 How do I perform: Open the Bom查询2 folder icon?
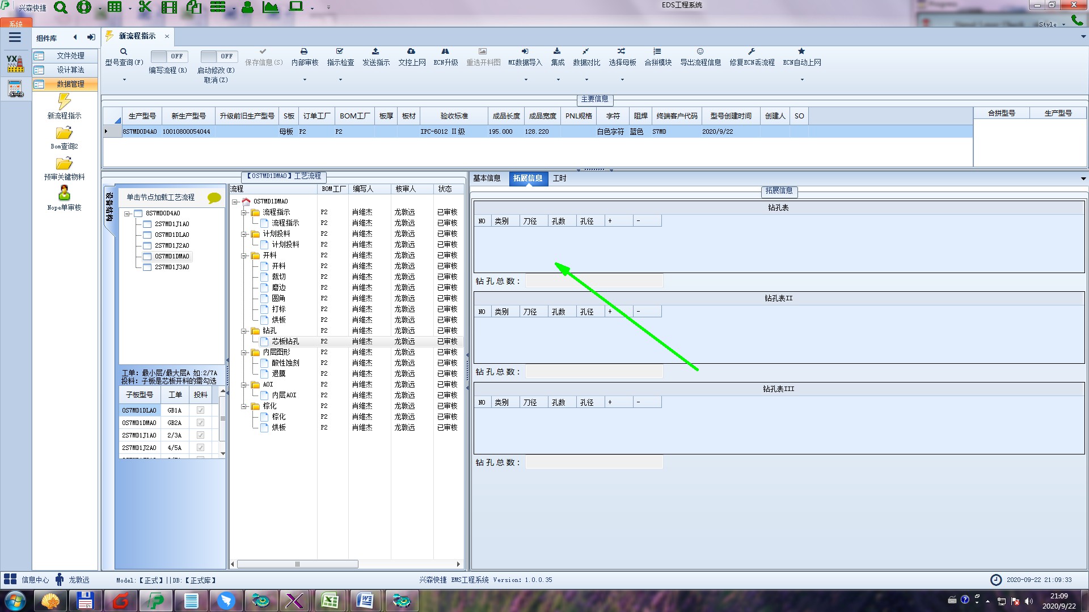pyautogui.click(x=64, y=133)
